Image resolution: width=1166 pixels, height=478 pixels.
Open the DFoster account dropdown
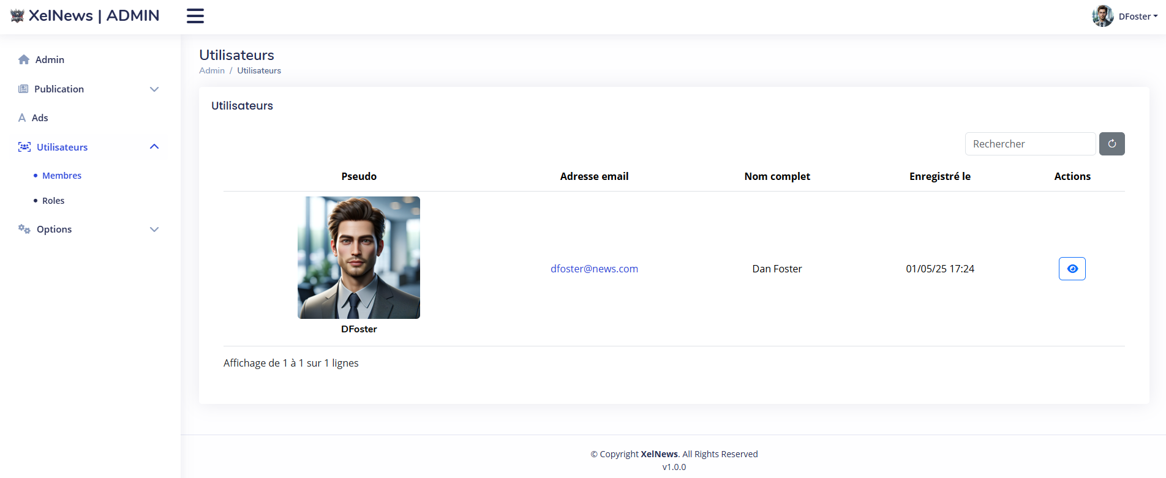[x=1125, y=17]
